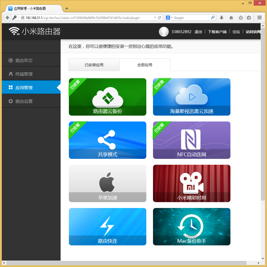Viewport: 267px width, 267px height.
Task: Open the 共享模式 share mode app
Action: pyautogui.click(x=107, y=140)
